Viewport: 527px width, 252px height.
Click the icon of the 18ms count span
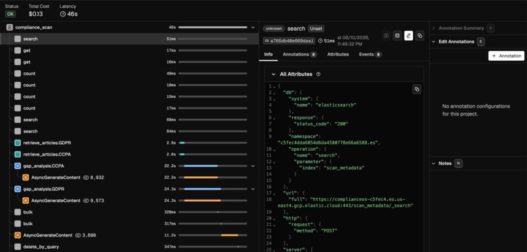point(18,85)
